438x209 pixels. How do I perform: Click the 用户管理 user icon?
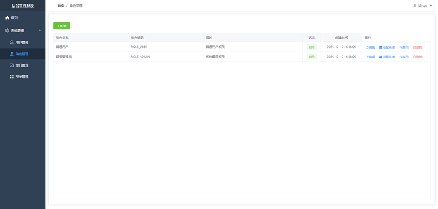tap(11, 43)
